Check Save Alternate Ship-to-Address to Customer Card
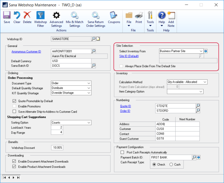 coord(14,111)
